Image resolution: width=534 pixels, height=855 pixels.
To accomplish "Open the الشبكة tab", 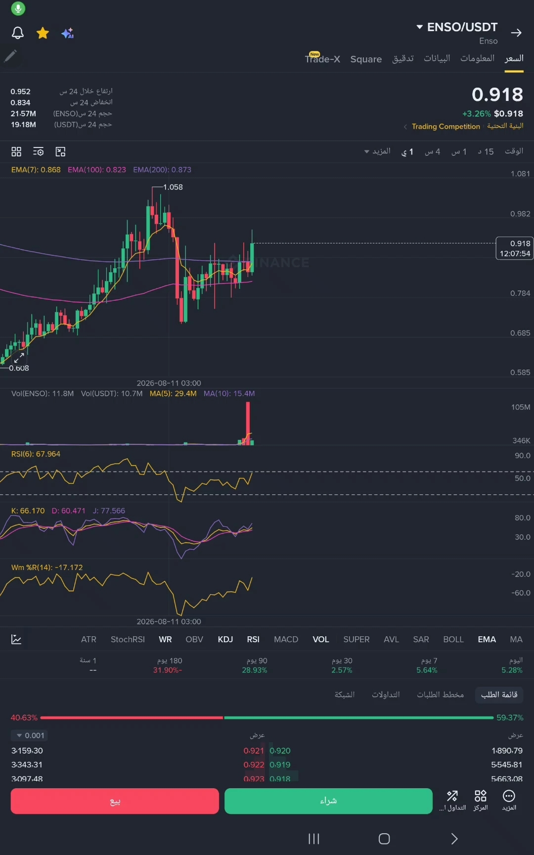I will [345, 695].
